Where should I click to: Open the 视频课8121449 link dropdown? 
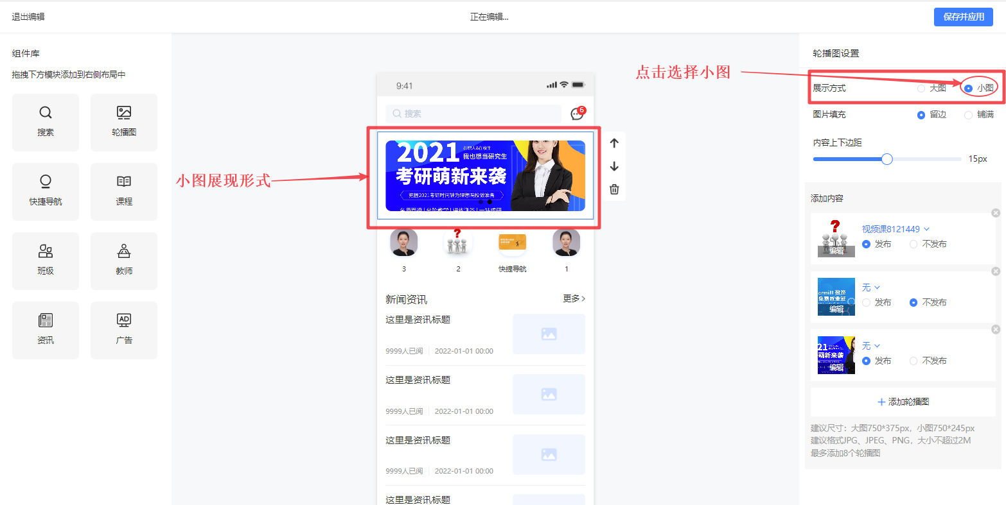point(896,229)
